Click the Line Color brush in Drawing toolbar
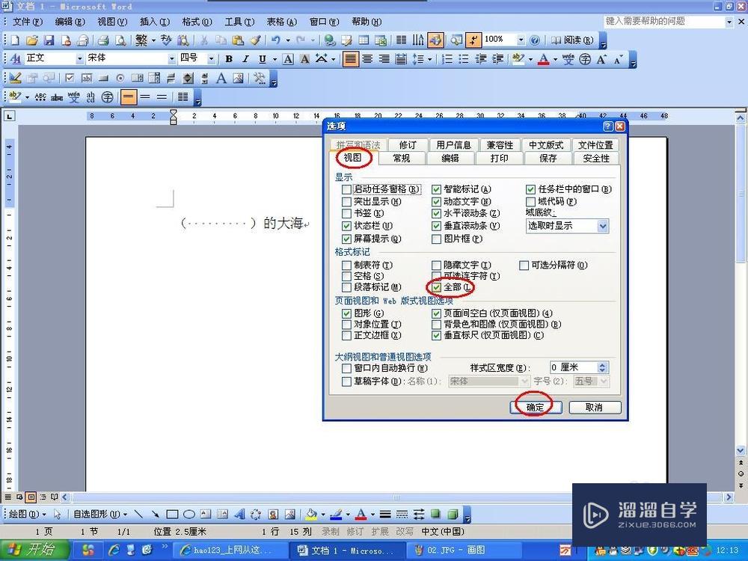 [x=337, y=515]
